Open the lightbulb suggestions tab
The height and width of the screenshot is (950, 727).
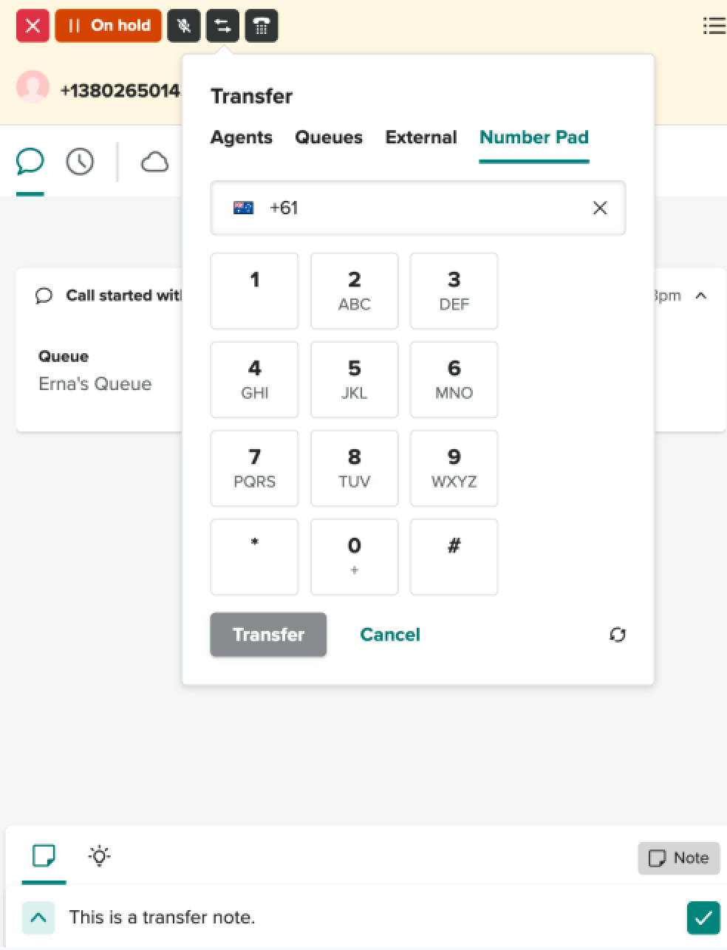100,855
